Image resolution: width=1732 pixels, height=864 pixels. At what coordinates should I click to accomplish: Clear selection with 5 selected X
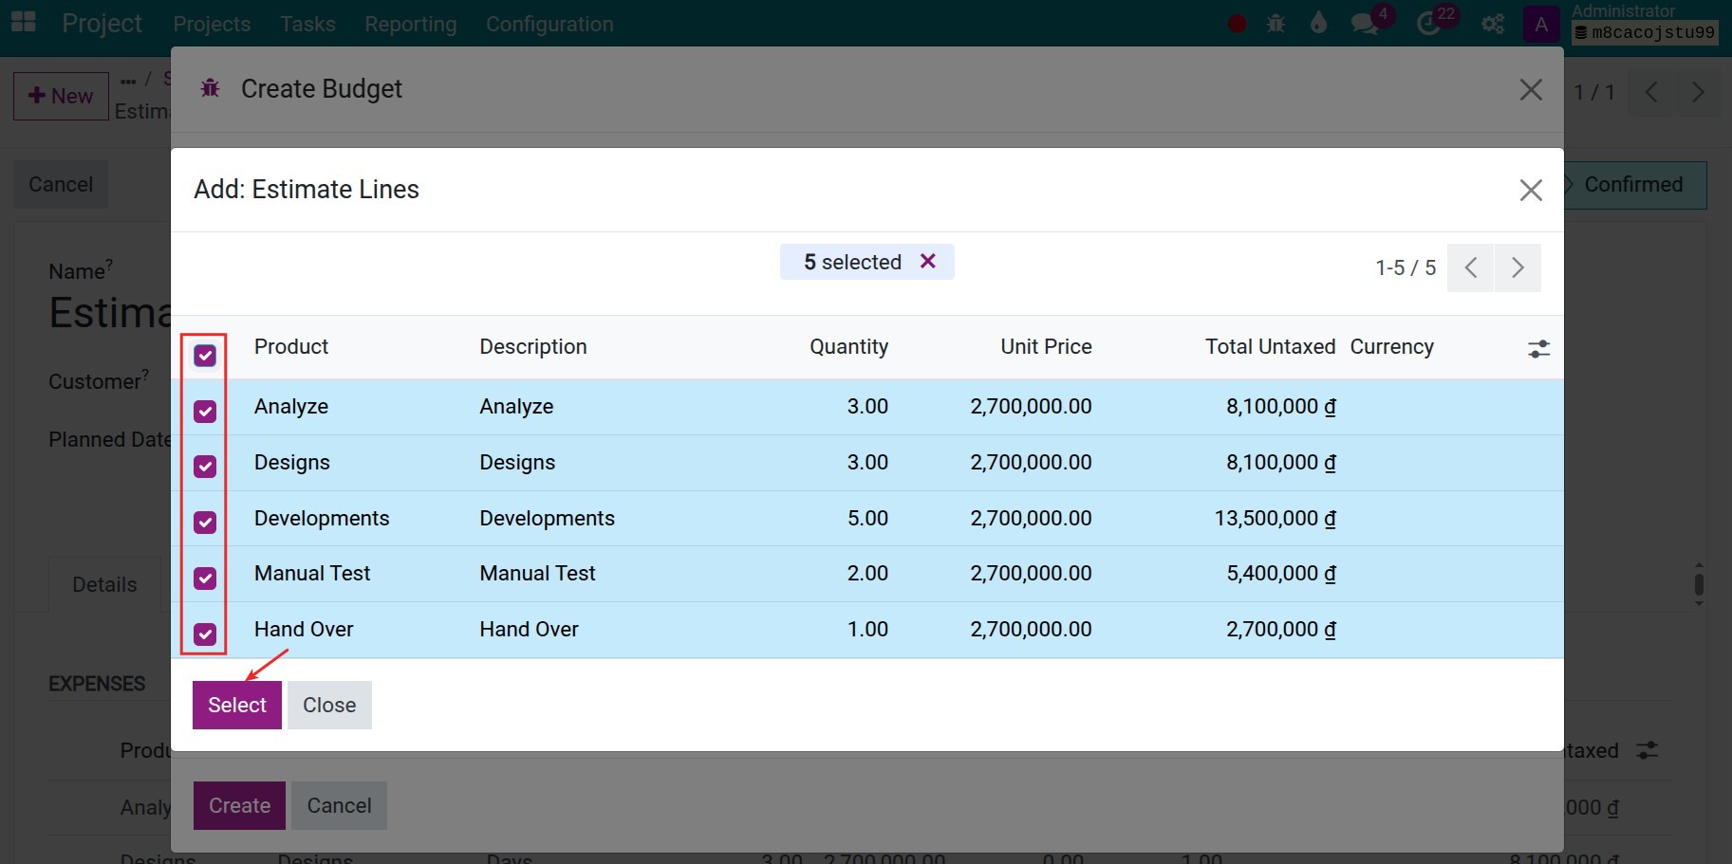tap(928, 261)
